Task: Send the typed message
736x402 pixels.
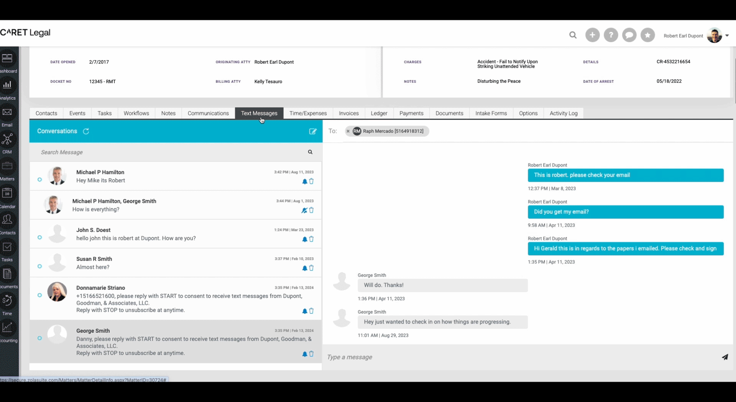Action: click(x=725, y=357)
